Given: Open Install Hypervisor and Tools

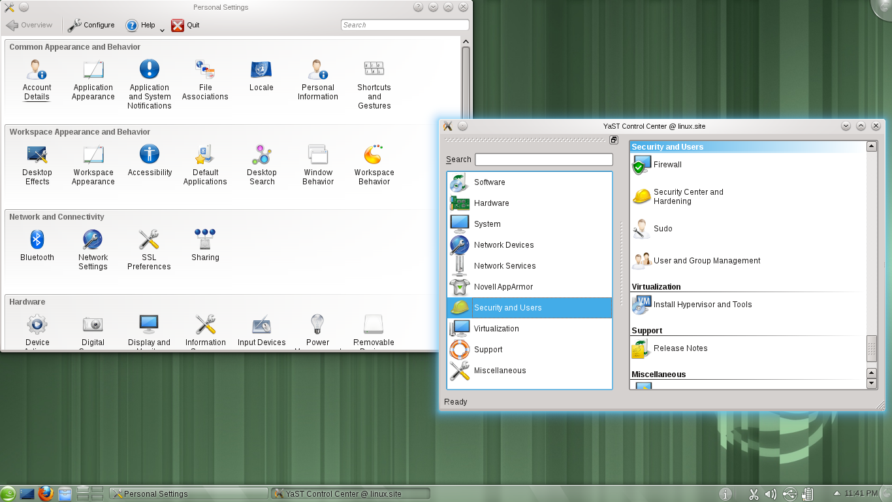Looking at the screenshot, I should pos(692,305).
